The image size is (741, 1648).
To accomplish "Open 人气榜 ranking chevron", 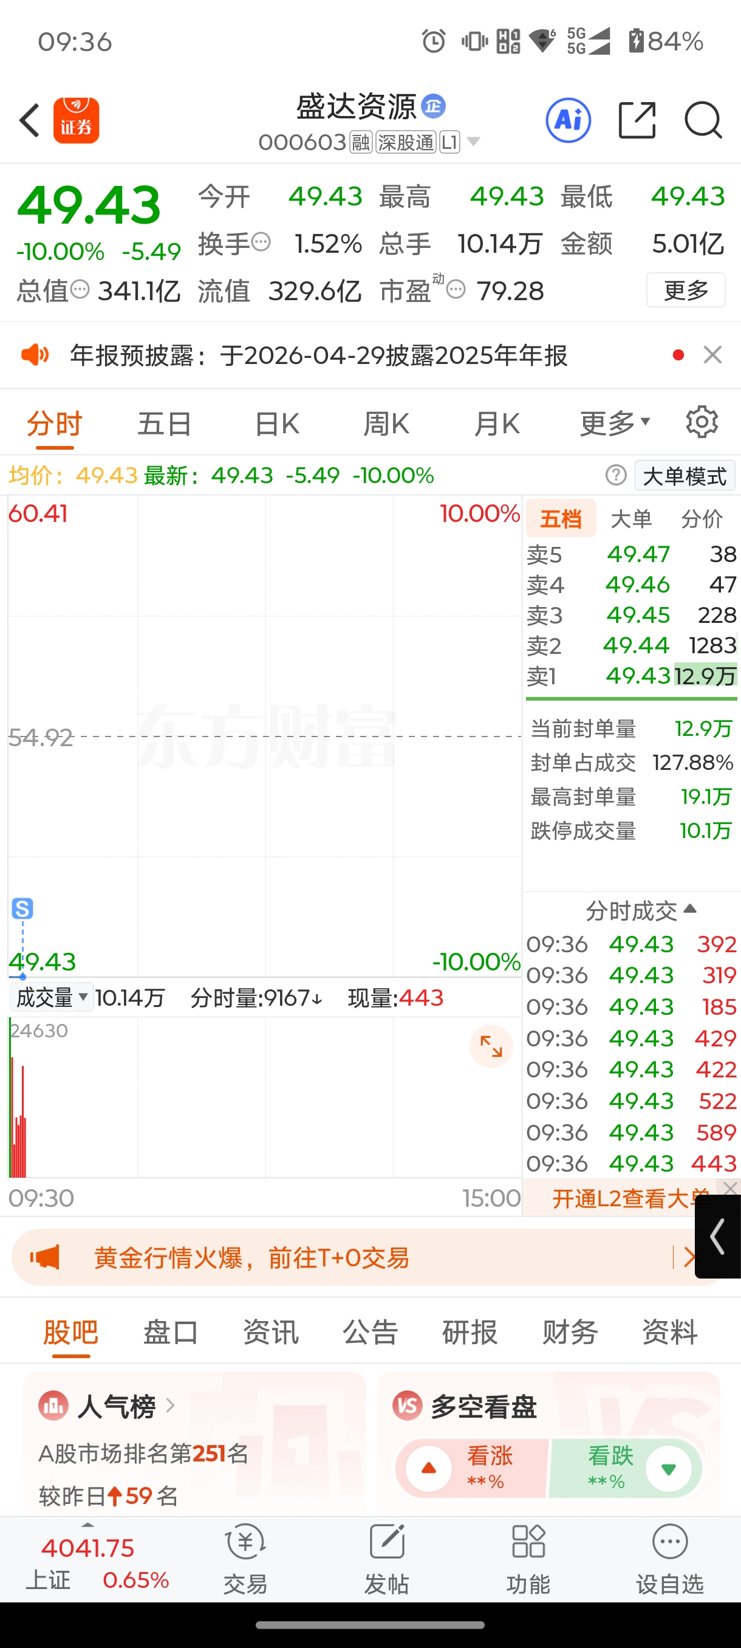I will click(170, 1406).
